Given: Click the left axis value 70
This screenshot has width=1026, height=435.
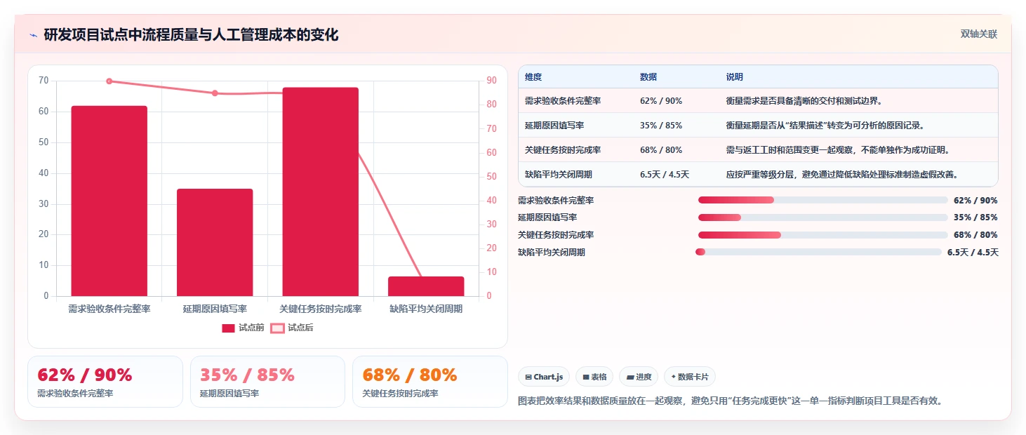Looking at the screenshot, I should tap(44, 81).
